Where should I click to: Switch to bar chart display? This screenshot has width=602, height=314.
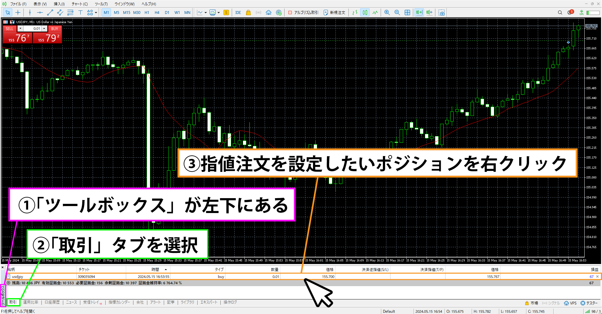355,13
